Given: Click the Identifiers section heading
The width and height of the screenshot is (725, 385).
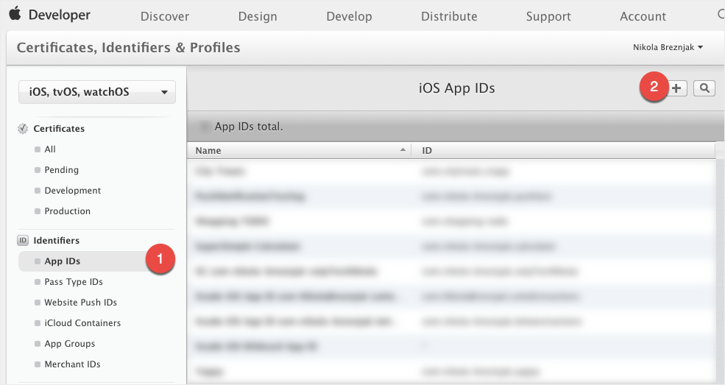Looking at the screenshot, I should 57,240.
